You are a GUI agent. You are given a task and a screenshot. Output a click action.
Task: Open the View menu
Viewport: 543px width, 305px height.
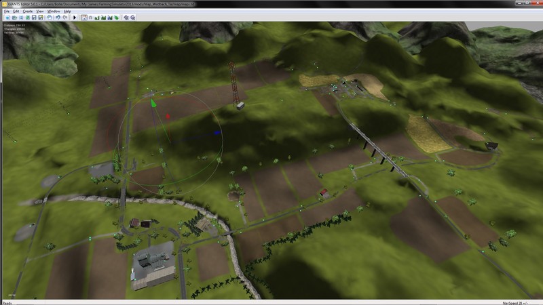(x=40, y=12)
